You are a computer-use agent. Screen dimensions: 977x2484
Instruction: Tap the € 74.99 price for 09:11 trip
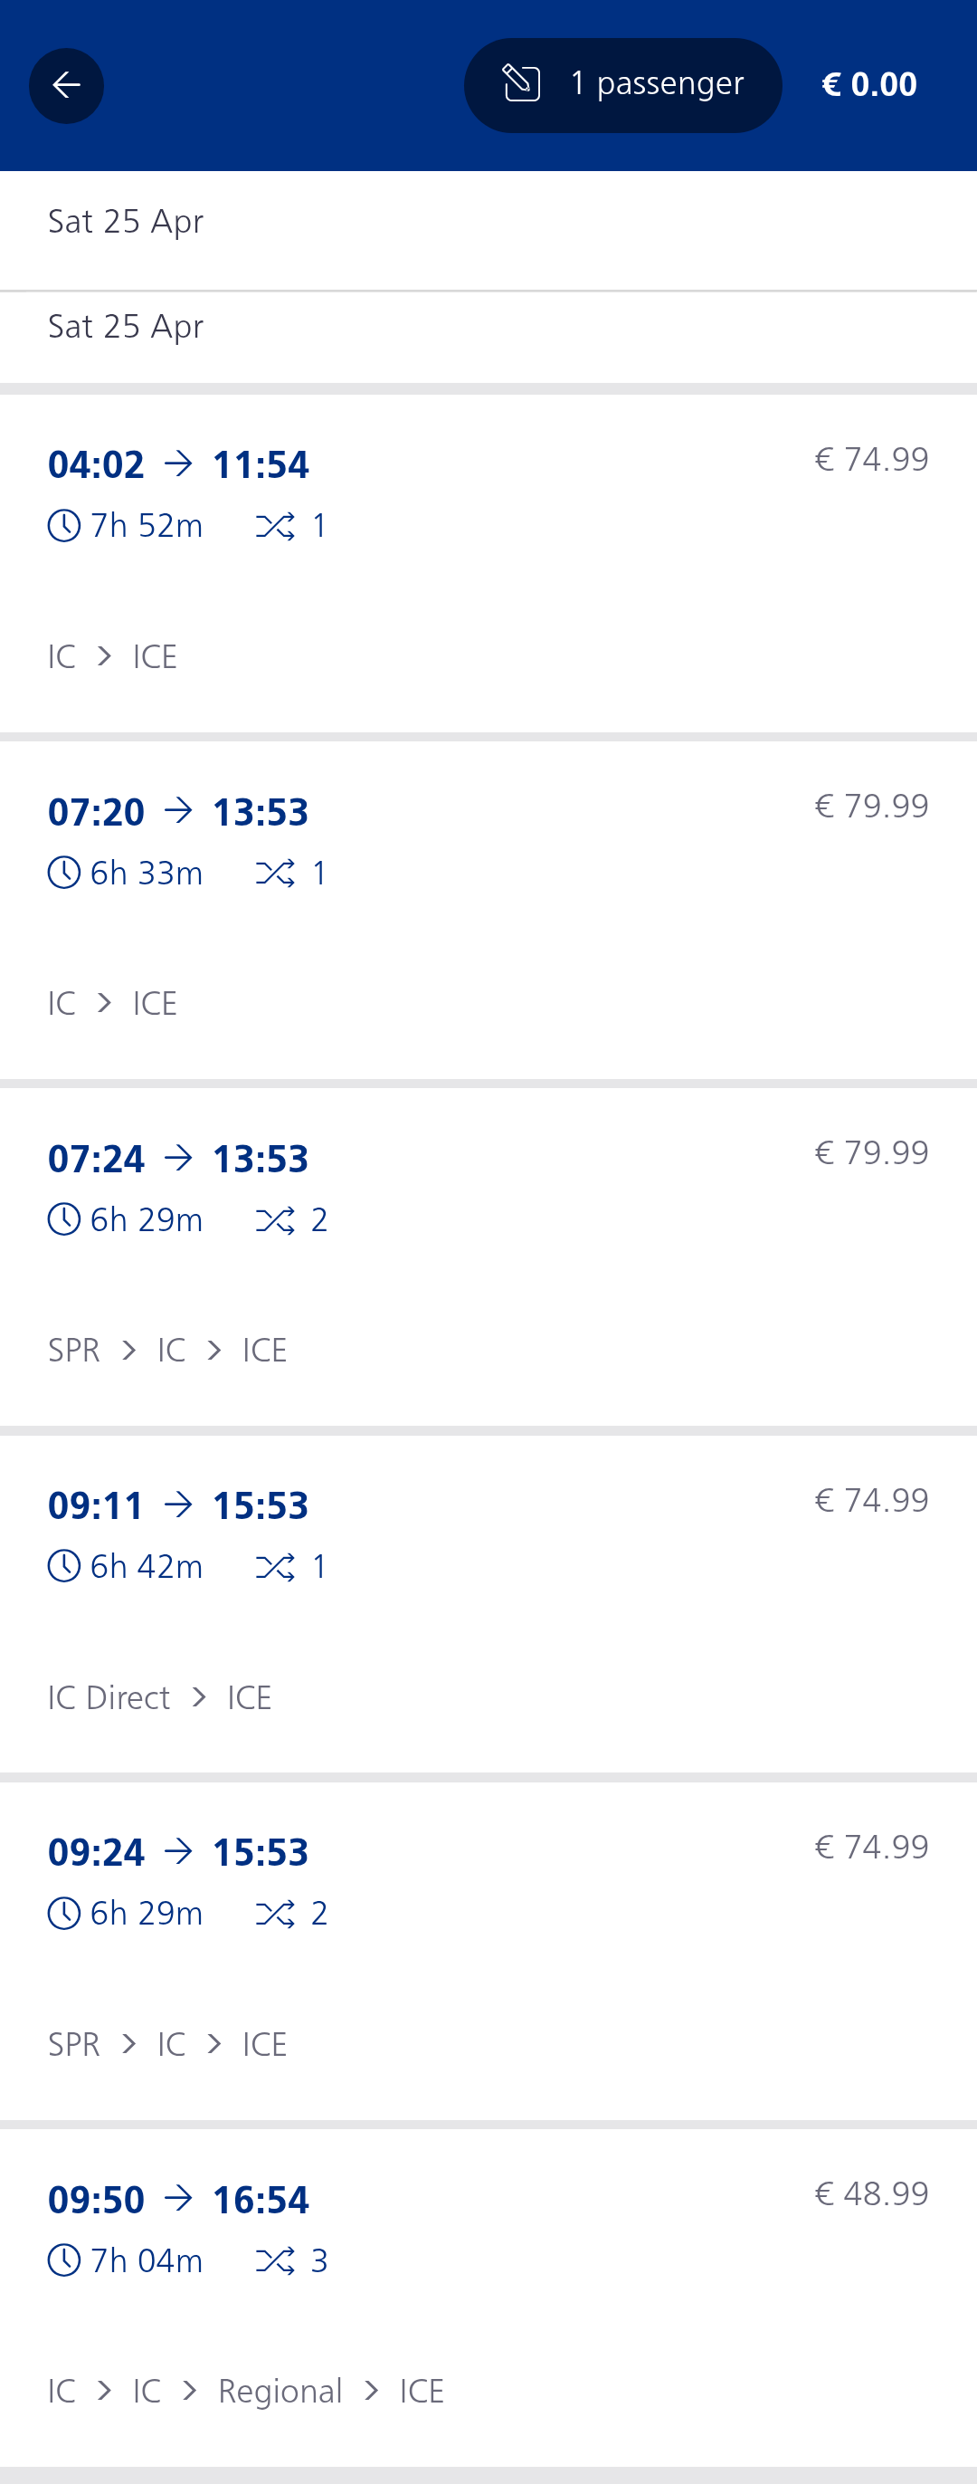[871, 1499]
